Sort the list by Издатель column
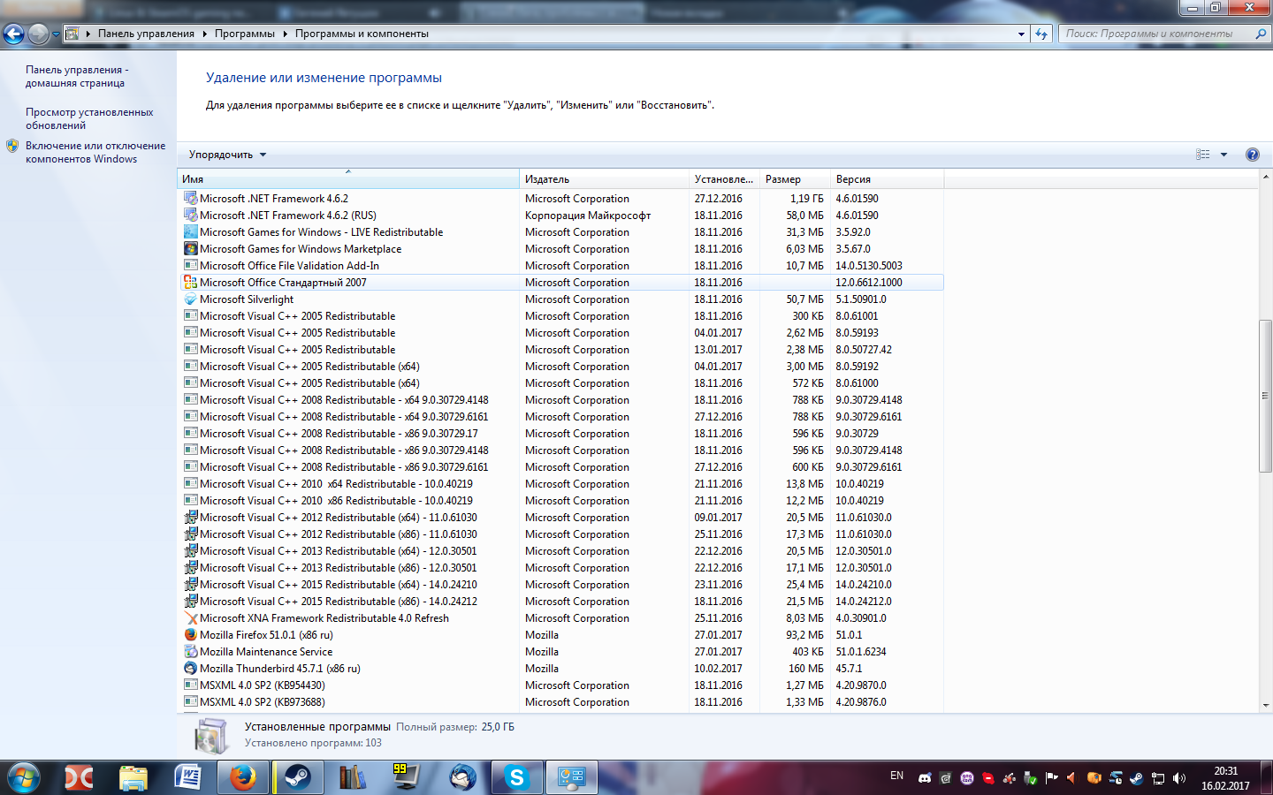Image resolution: width=1273 pixels, height=795 pixels. pos(604,179)
